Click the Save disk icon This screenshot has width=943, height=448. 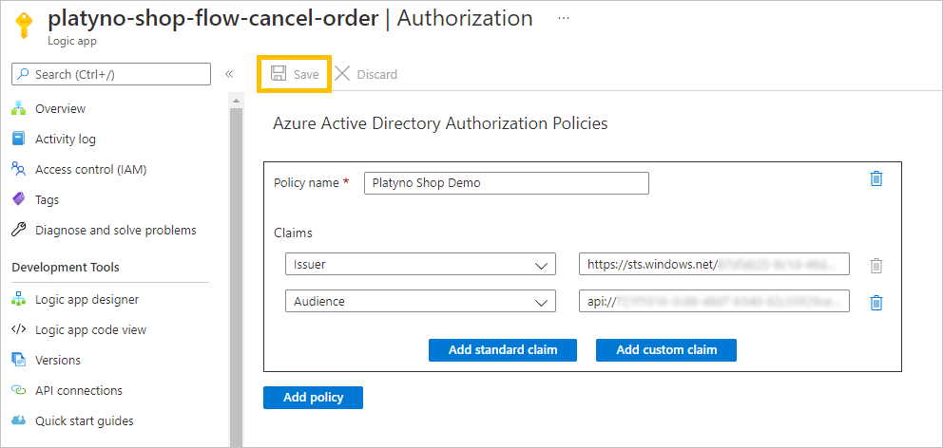tap(279, 74)
